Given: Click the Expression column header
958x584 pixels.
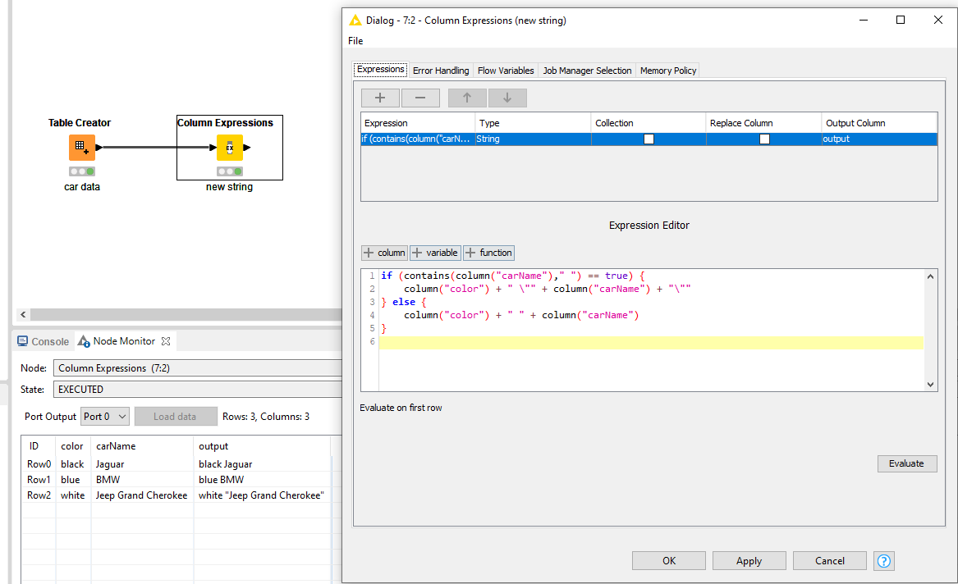Looking at the screenshot, I should (x=418, y=123).
